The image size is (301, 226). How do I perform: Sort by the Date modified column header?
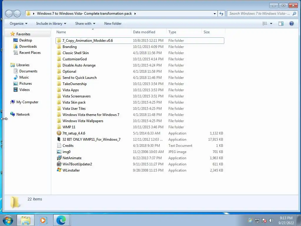click(x=149, y=32)
